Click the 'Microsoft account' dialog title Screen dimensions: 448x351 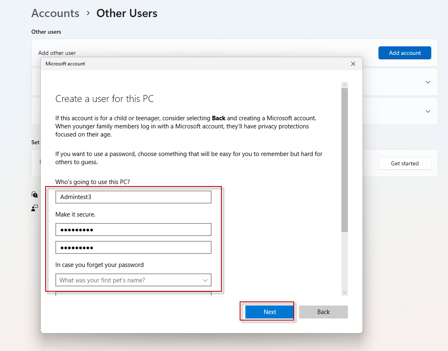(x=65, y=64)
